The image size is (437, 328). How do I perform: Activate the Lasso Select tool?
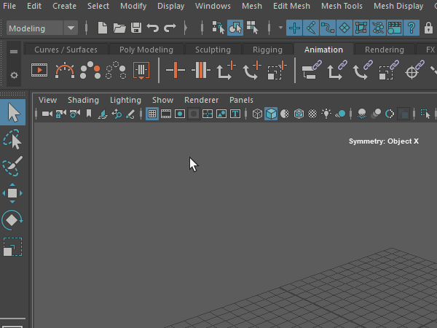point(13,140)
